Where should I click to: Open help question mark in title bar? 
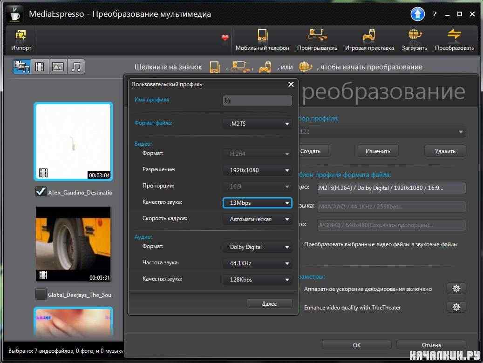pos(435,14)
